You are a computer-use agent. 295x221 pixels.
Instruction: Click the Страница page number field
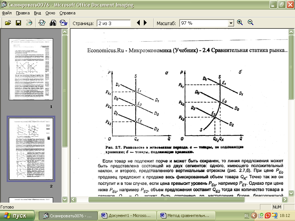[114, 23]
